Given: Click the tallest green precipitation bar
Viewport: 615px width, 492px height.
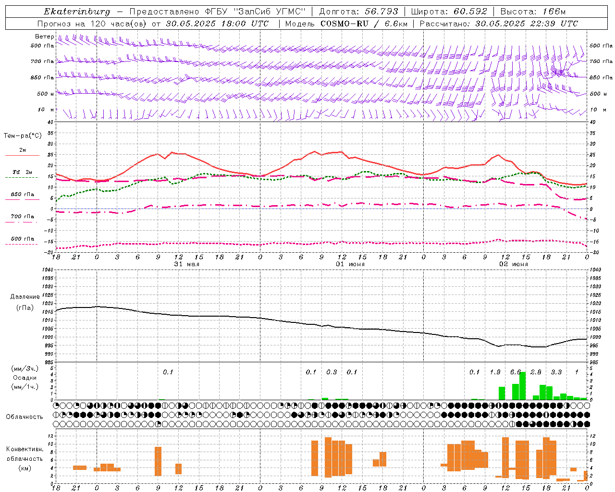Looking at the screenshot, I should point(522,386).
